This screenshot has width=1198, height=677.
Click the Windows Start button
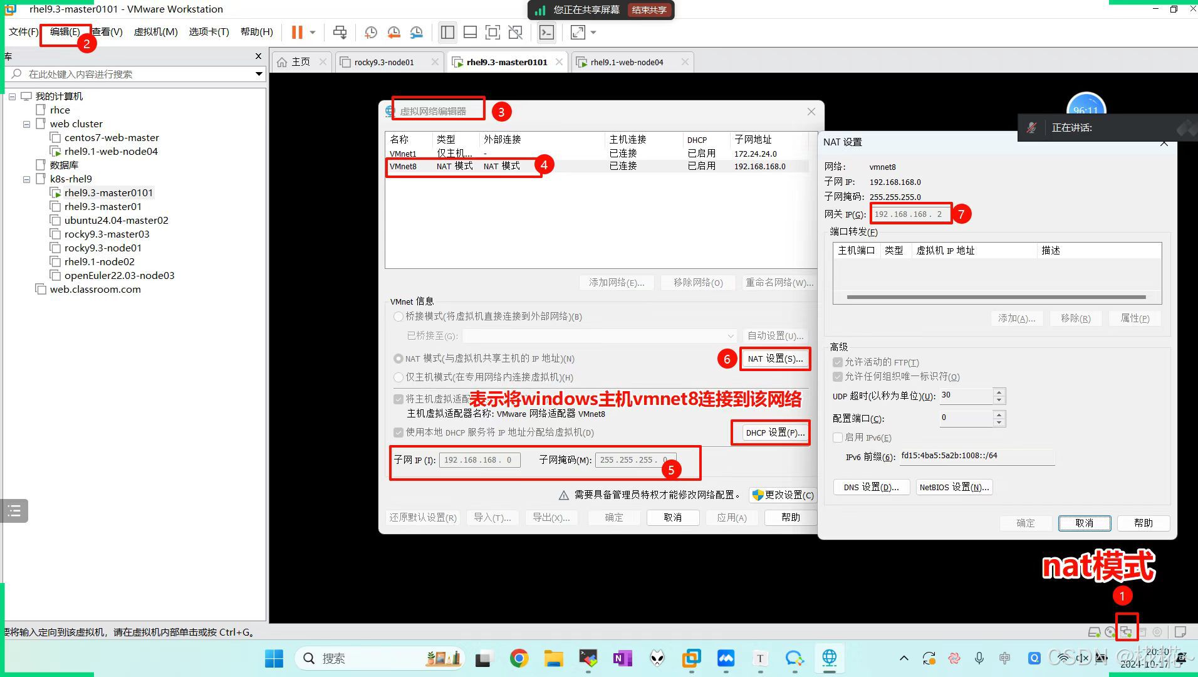pos(274,658)
